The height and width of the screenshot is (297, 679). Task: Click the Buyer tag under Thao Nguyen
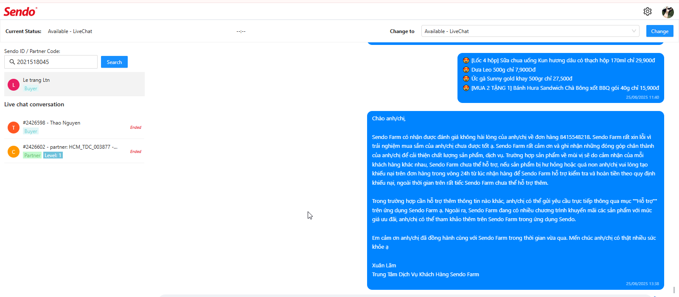(x=31, y=131)
